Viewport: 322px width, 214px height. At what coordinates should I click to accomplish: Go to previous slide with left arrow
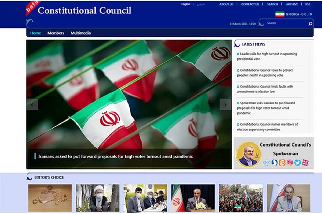point(32,105)
